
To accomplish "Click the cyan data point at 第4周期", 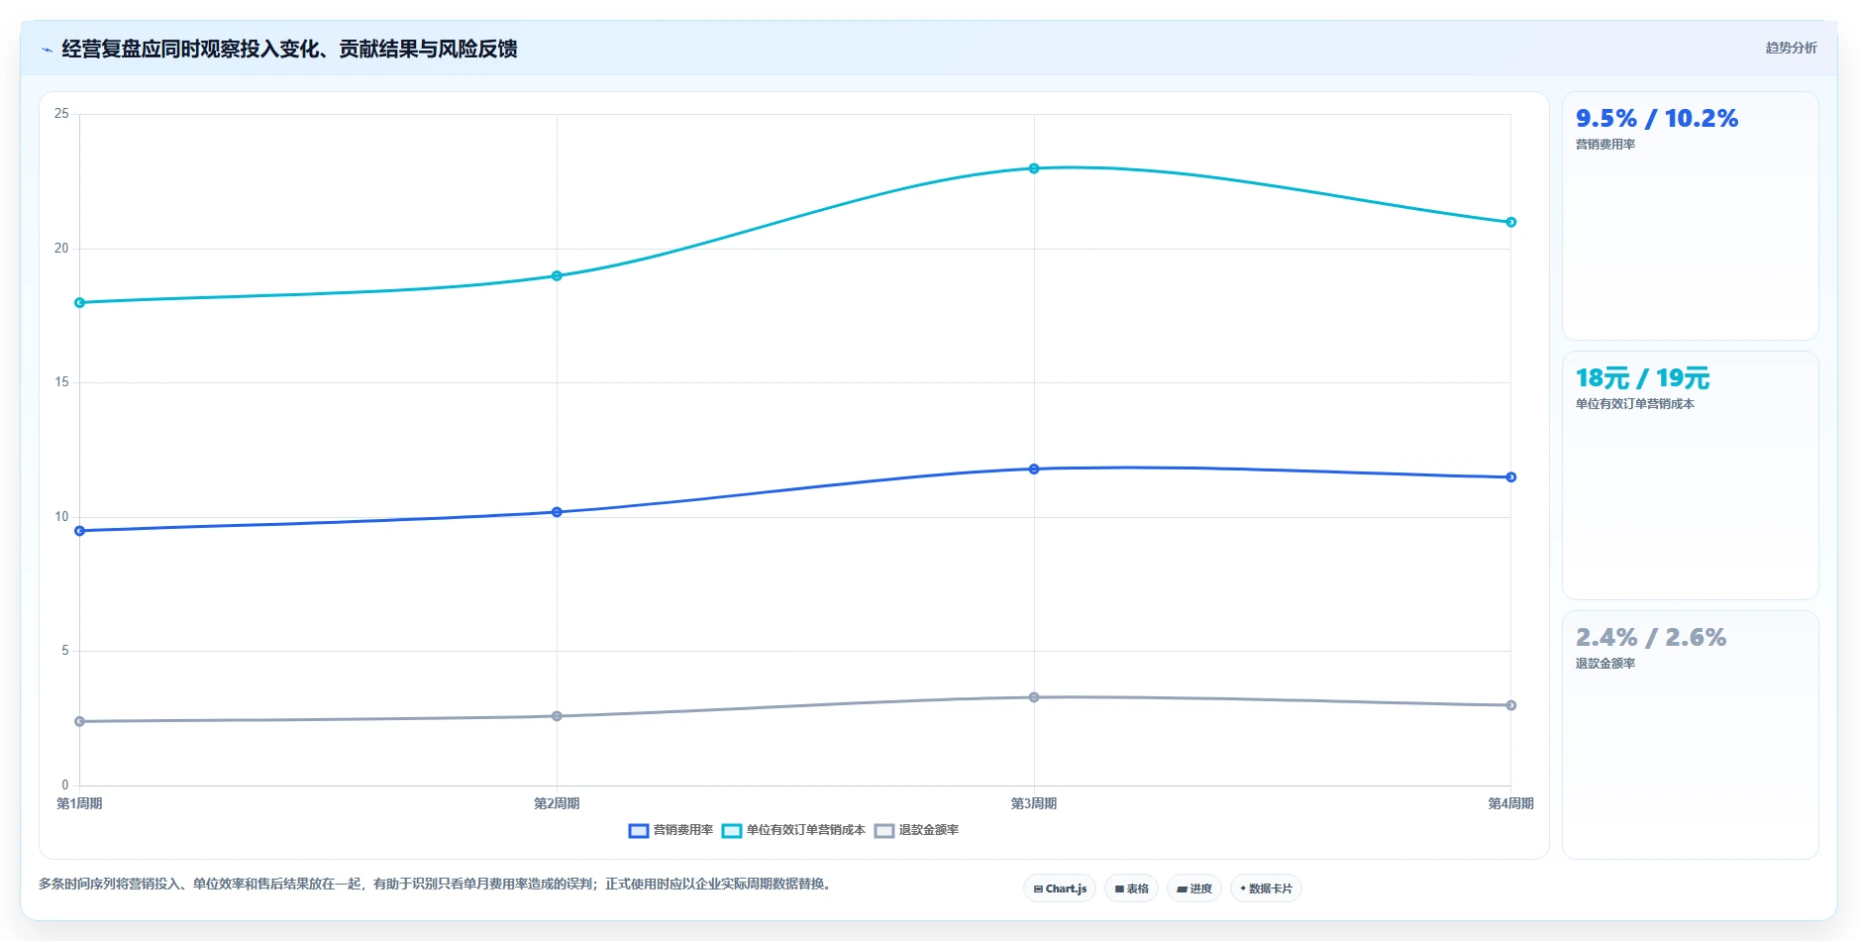I will [x=1511, y=222].
